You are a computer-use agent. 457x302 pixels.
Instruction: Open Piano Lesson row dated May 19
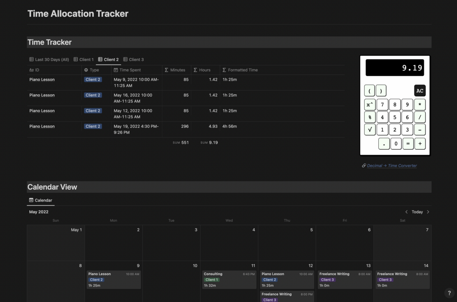point(42,126)
